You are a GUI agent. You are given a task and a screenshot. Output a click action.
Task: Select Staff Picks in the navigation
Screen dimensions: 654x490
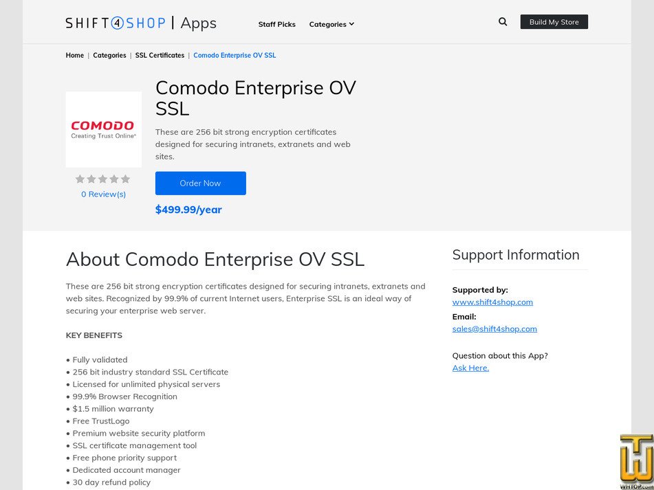[x=276, y=24]
